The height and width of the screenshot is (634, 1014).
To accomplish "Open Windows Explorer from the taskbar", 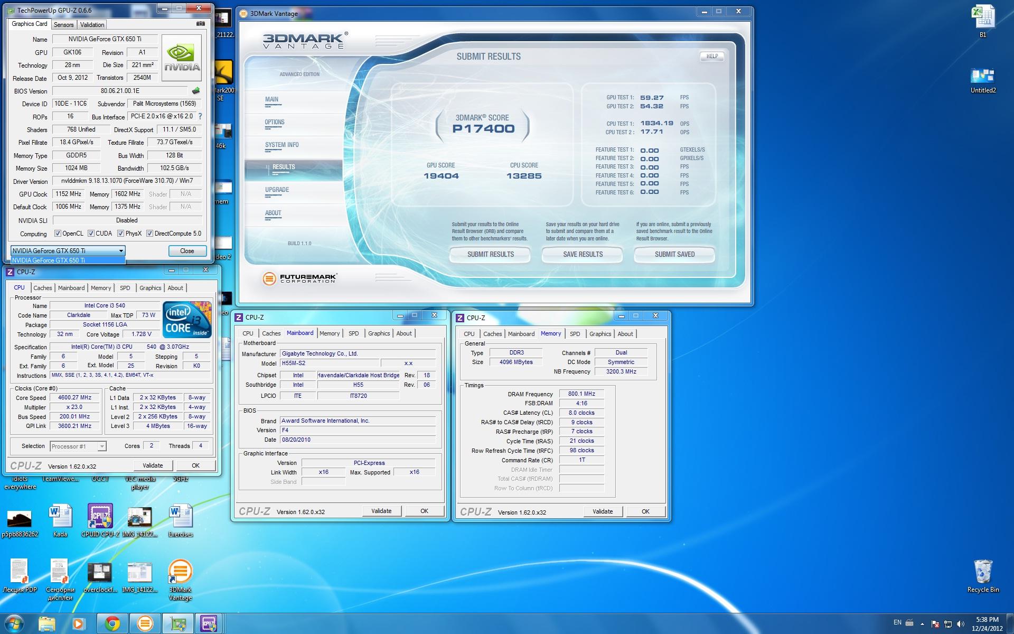I will click(x=47, y=624).
